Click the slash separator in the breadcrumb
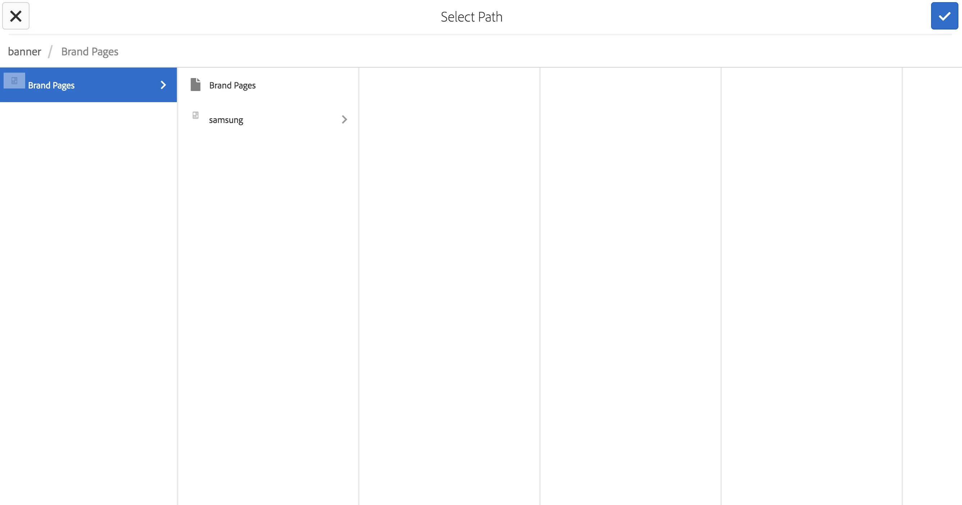Viewport: 962px width, 505px height. (50, 51)
